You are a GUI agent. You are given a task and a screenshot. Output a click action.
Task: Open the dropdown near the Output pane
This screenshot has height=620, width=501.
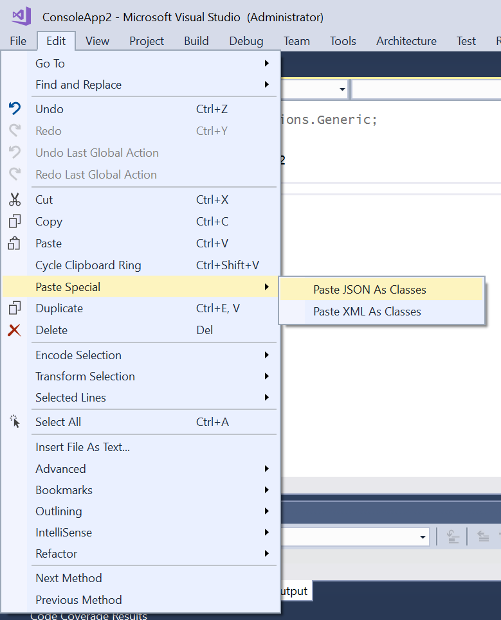[423, 537]
